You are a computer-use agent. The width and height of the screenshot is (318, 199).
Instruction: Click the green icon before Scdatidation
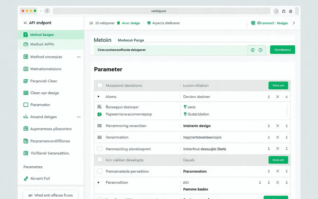[x=185, y=114]
